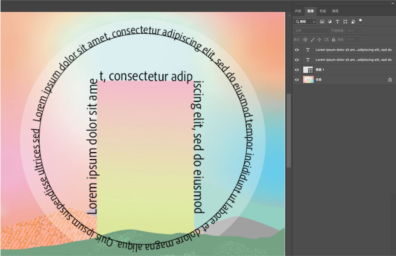Click the 填滿 fill label
The width and height of the screenshot is (396, 256).
click(x=341, y=40)
